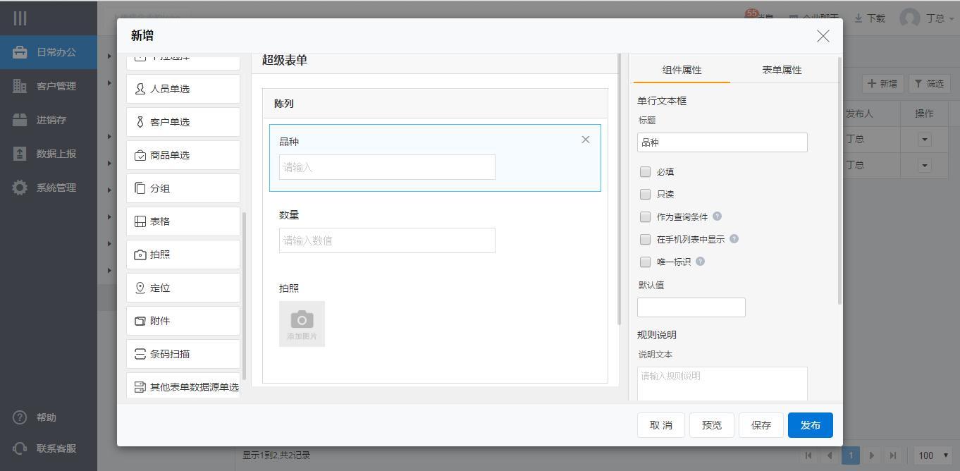Expand the first row 操作 dropdown arrow
Screen dimensions: 960x471
[924, 140]
